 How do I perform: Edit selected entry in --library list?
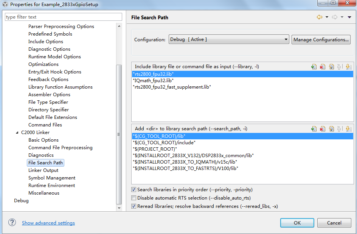coord(331,67)
